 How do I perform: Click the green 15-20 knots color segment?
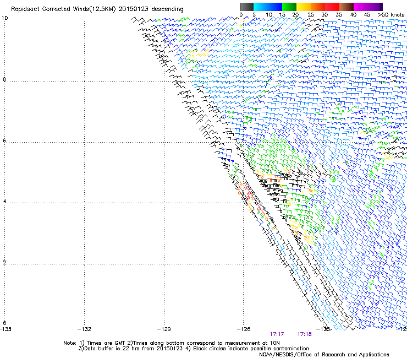(x=289, y=7)
